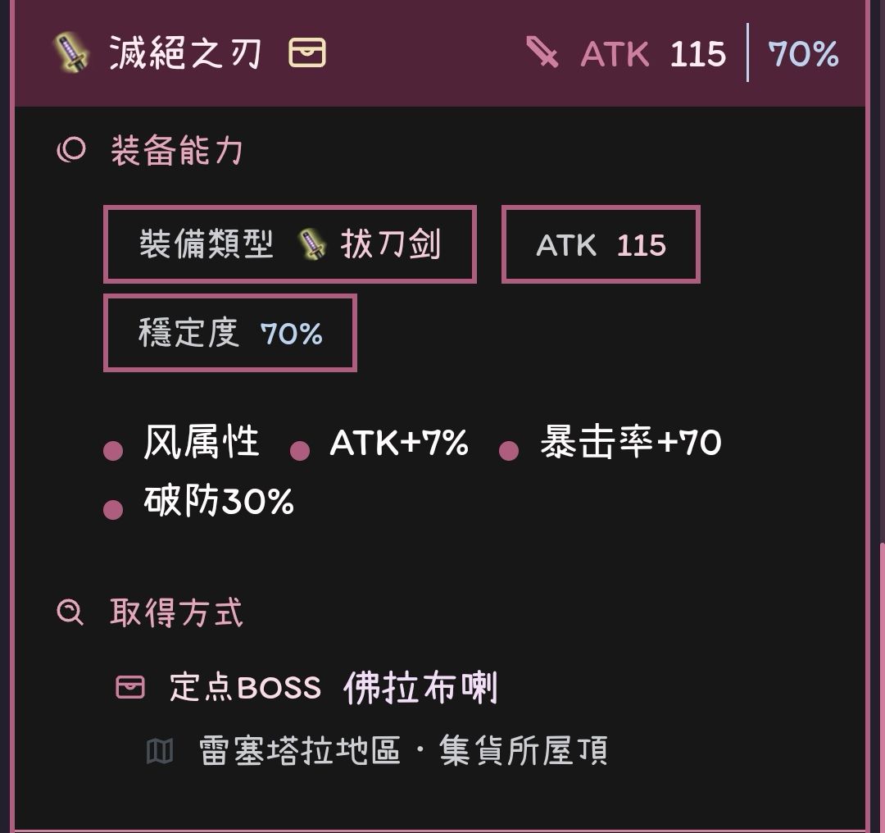The width and height of the screenshot is (885, 833).
Task: Click the yellow chest icon after 滅絕之刃
Action: tap(307, 53)
